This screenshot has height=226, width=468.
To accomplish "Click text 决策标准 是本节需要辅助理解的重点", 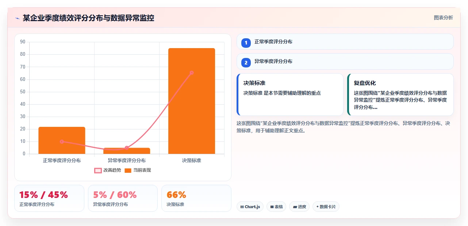I will pyautogui.click(x=282, y=93).
